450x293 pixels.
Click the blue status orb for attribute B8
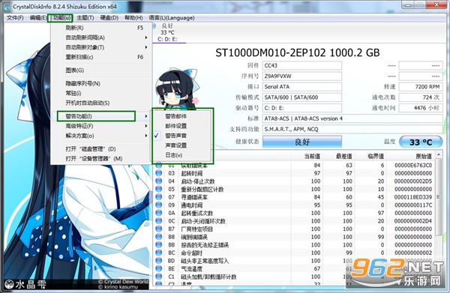(159, 237)
